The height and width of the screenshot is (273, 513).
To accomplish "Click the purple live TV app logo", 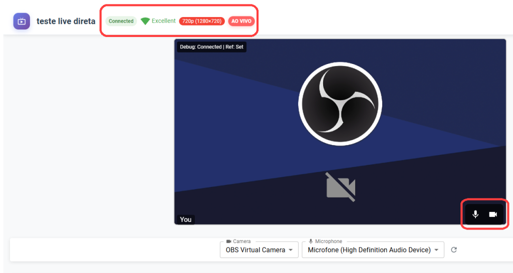I will (x=22, y=21).
